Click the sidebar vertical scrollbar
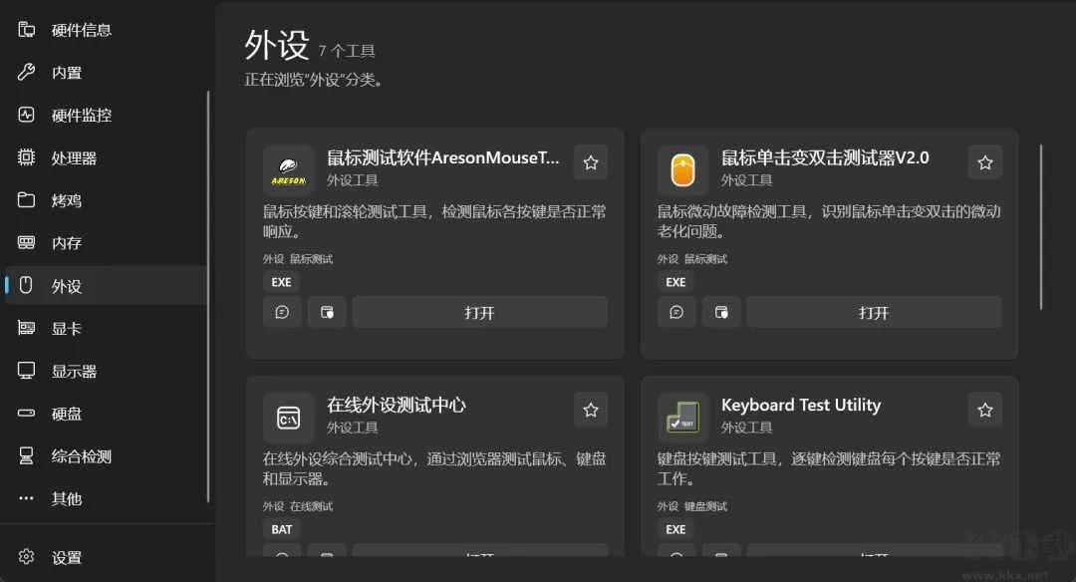 208,297
